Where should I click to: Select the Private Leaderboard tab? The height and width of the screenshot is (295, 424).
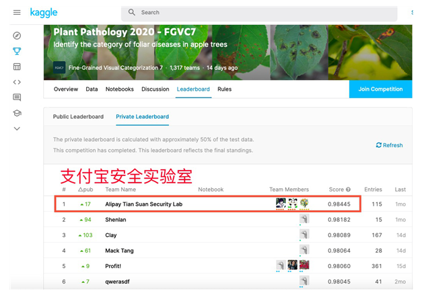(142, 117)
